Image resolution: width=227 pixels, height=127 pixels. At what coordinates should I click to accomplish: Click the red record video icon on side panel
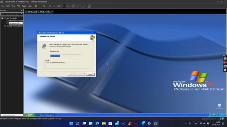225,62
